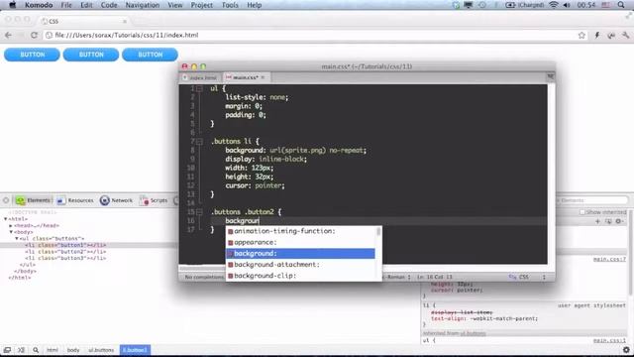The image size is (634, 357).
Task: Open the Network devtools panel
Action: point(117,200)
